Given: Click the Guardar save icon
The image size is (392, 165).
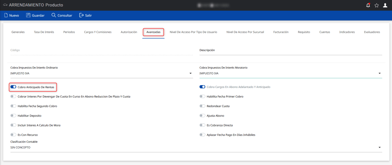Looking at the screenshot, I should (x=28, y=16).
